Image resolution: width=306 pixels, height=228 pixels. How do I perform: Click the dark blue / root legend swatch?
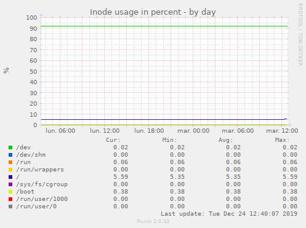point(10,177)
